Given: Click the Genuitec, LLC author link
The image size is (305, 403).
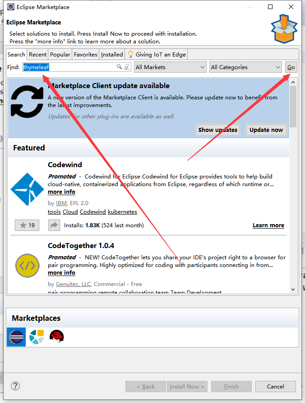Looking at the screenshot, I should click(x=74, y=284).
